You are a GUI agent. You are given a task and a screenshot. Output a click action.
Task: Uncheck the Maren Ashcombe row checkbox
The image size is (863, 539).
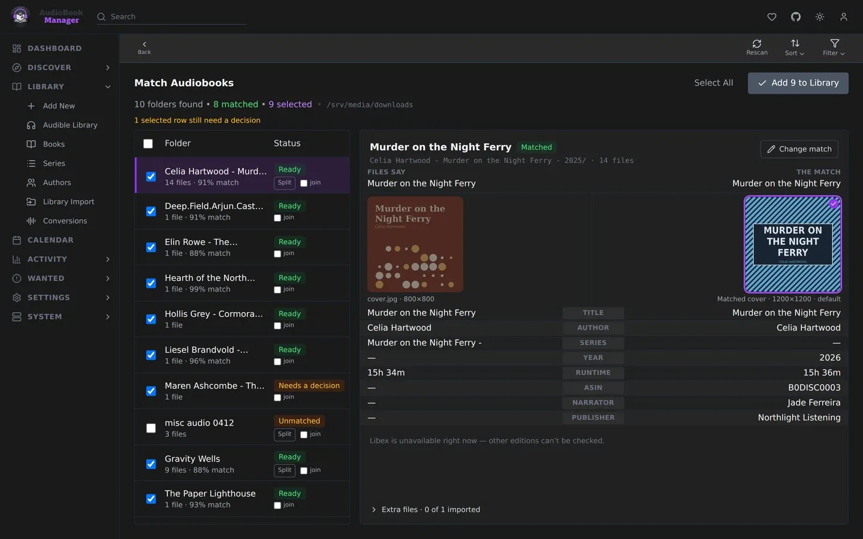pos(151,391)
